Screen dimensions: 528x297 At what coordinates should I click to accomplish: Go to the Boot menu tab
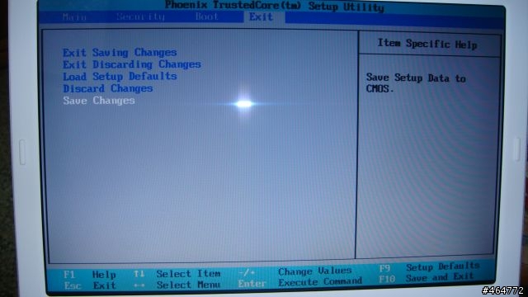[x=207, y=16]
